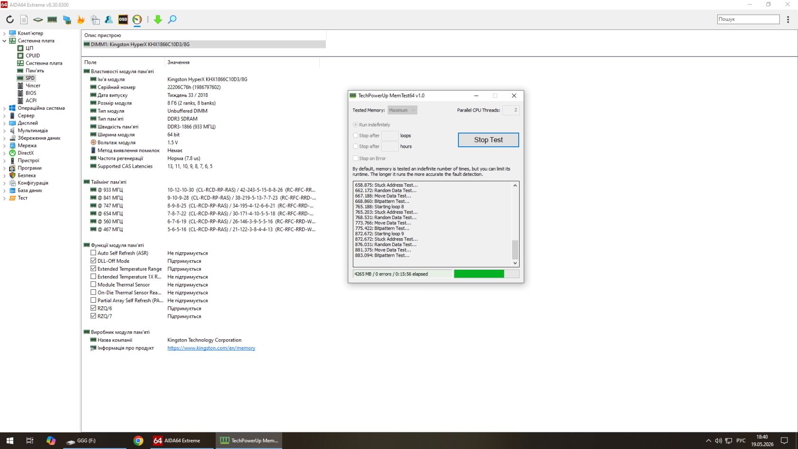Toggle Module Thermal Sensor checkbox

pos(94,285)
